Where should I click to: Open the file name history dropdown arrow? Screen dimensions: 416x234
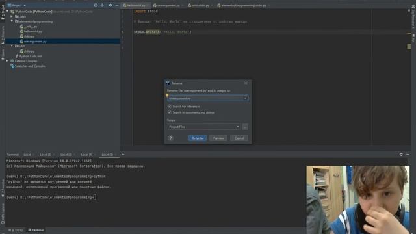click(246, 98)
